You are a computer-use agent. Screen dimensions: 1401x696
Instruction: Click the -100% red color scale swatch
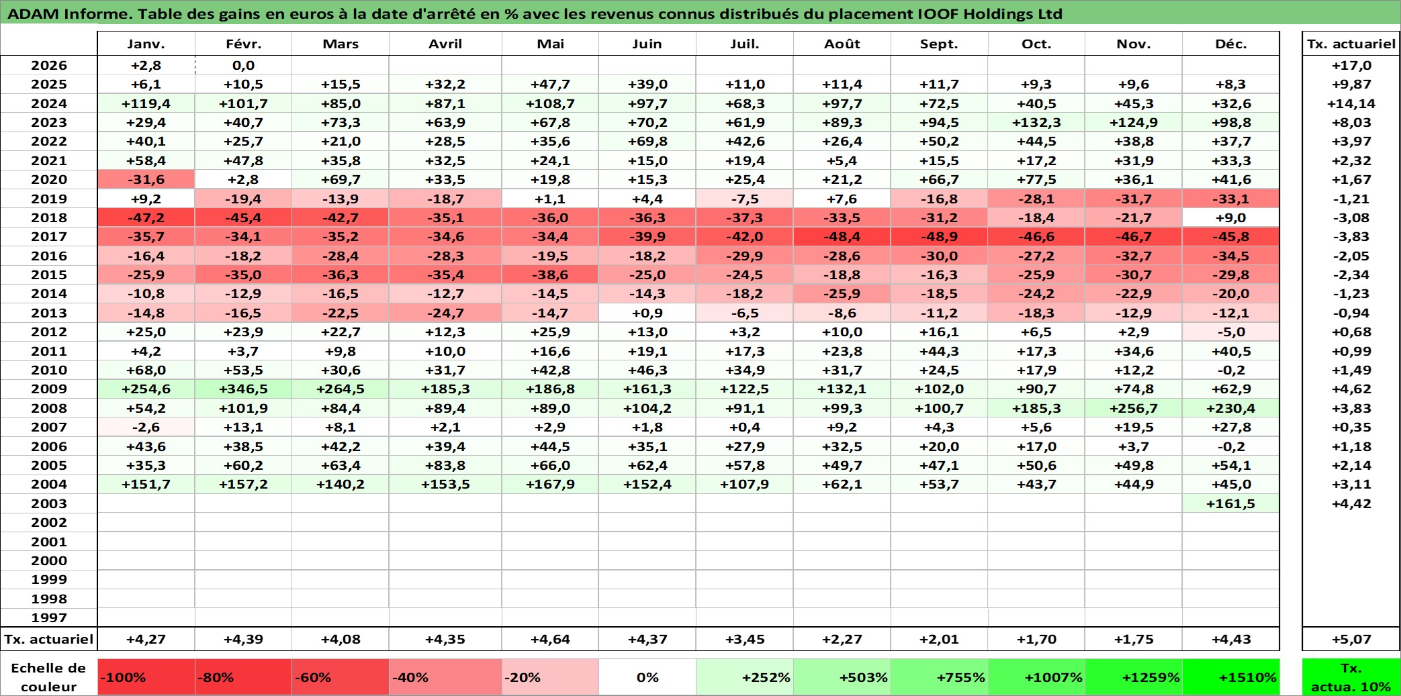pos(146,677)
